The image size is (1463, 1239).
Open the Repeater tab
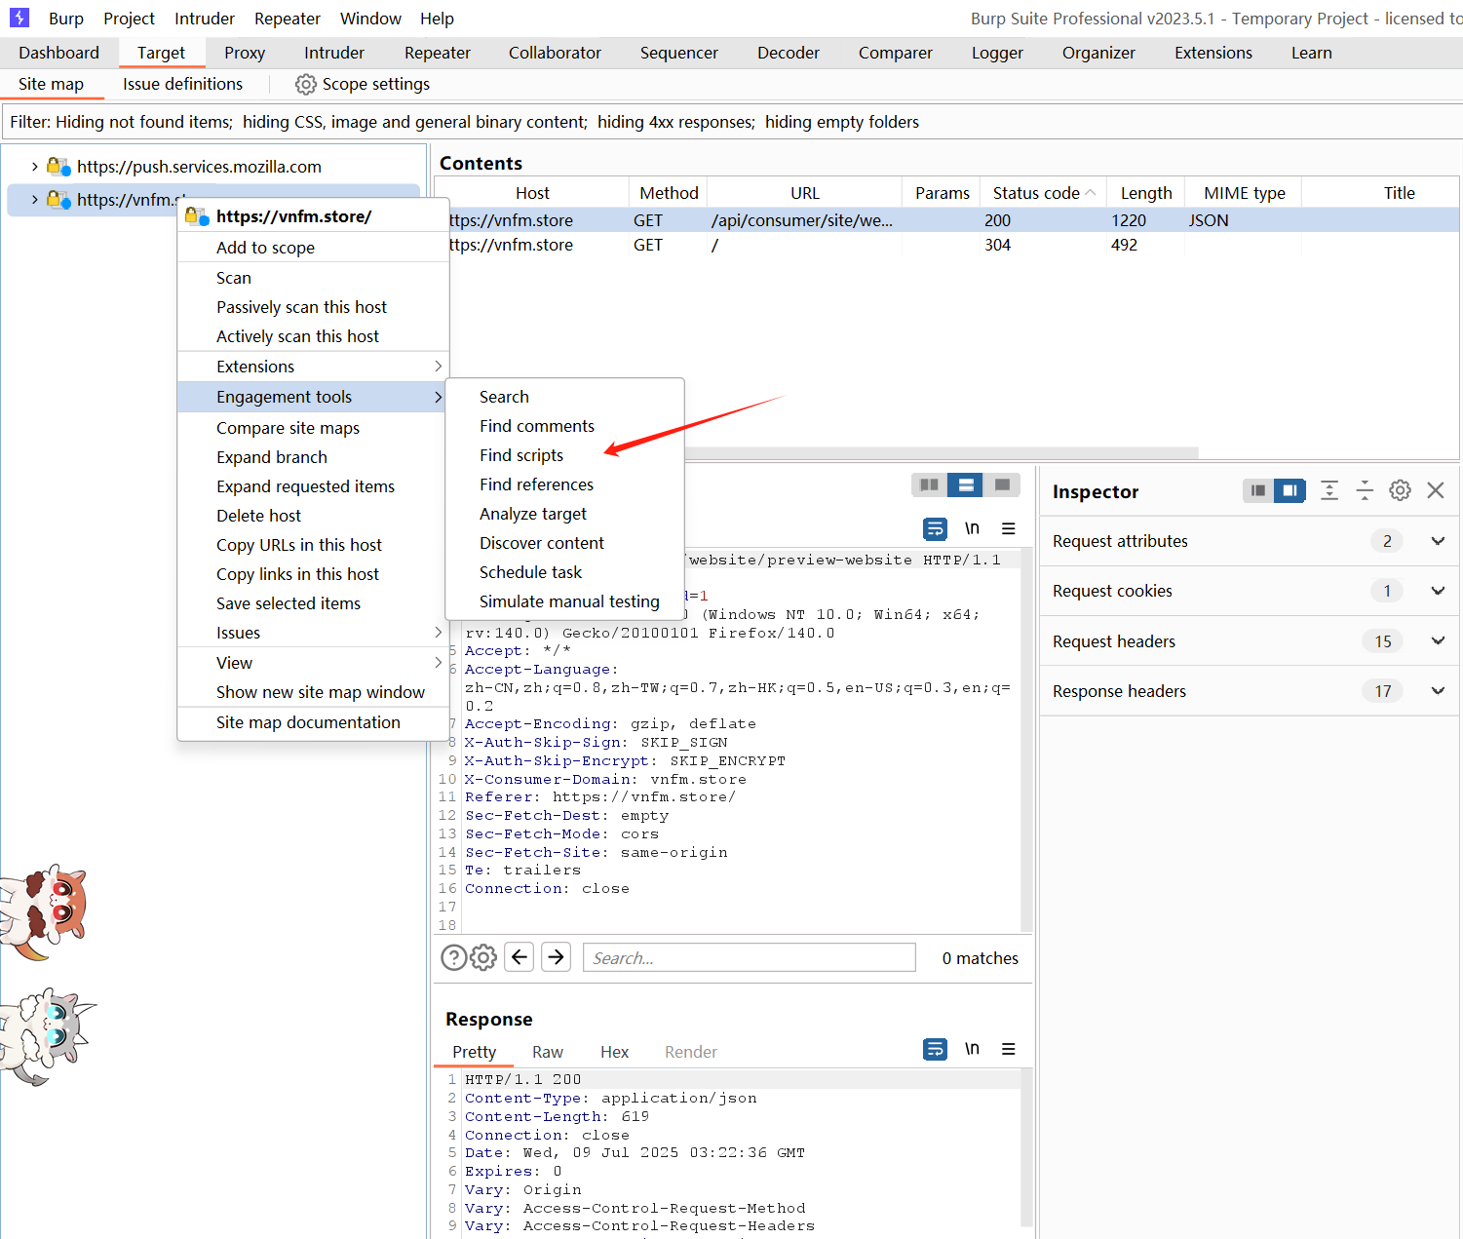tap(438, 53)
